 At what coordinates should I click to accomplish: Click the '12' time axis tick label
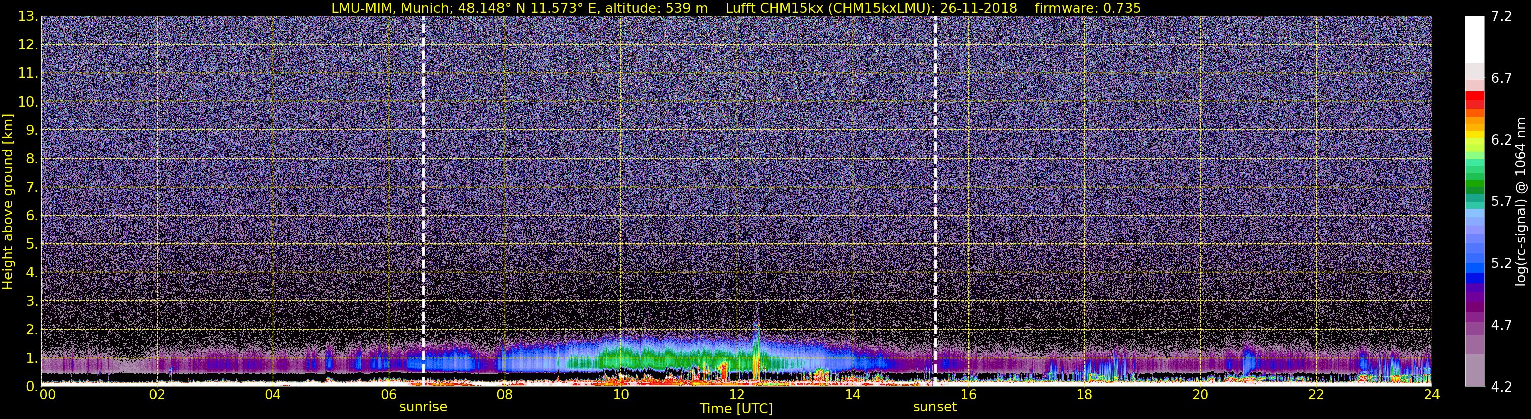(736, 395)
